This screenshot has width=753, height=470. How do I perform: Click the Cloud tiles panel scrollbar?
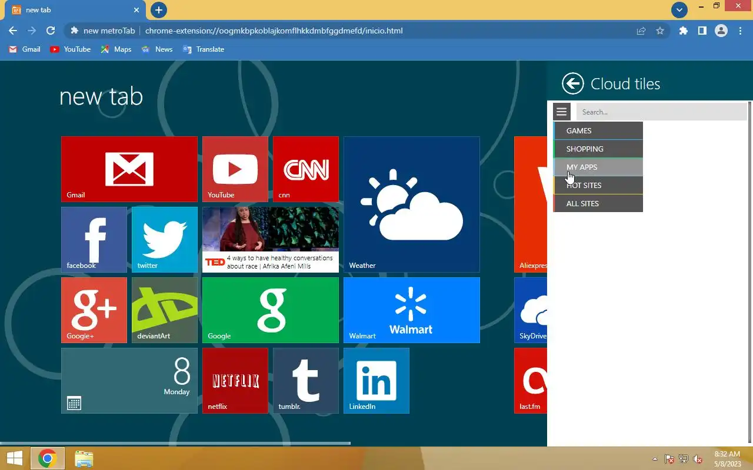749,271
